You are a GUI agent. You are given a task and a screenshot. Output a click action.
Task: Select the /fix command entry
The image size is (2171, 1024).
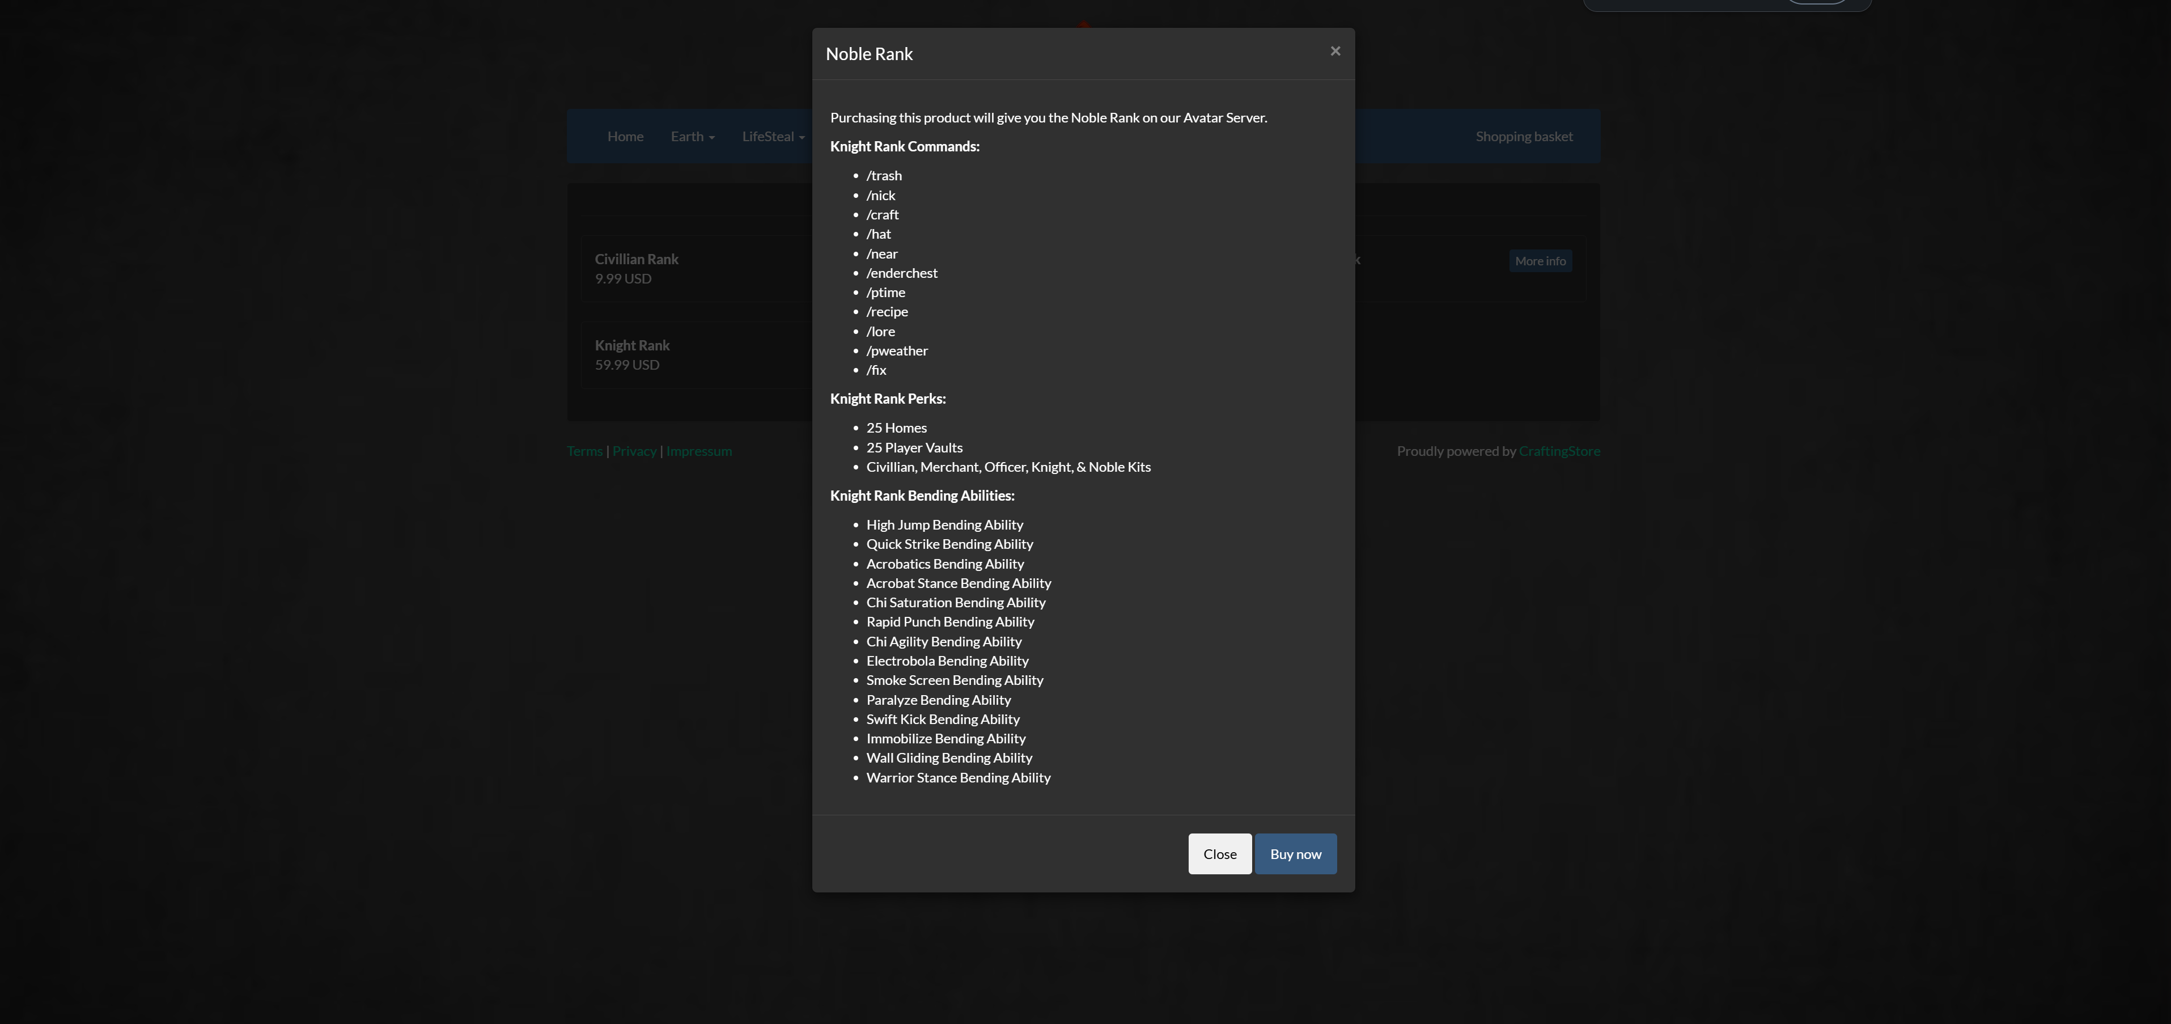(x=876, y=370)
